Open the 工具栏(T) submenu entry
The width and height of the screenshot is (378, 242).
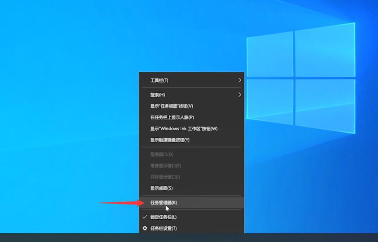tap(191, 81)
